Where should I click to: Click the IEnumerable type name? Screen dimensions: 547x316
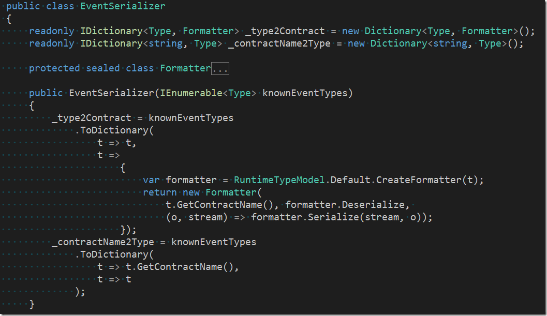click(x=191, y=93)
